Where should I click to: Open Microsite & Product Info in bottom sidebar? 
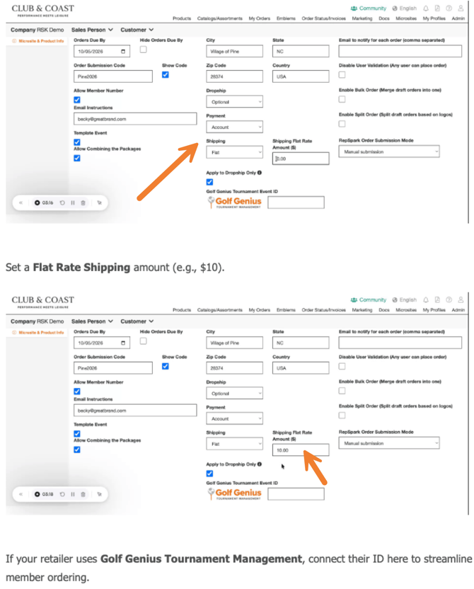38,332
